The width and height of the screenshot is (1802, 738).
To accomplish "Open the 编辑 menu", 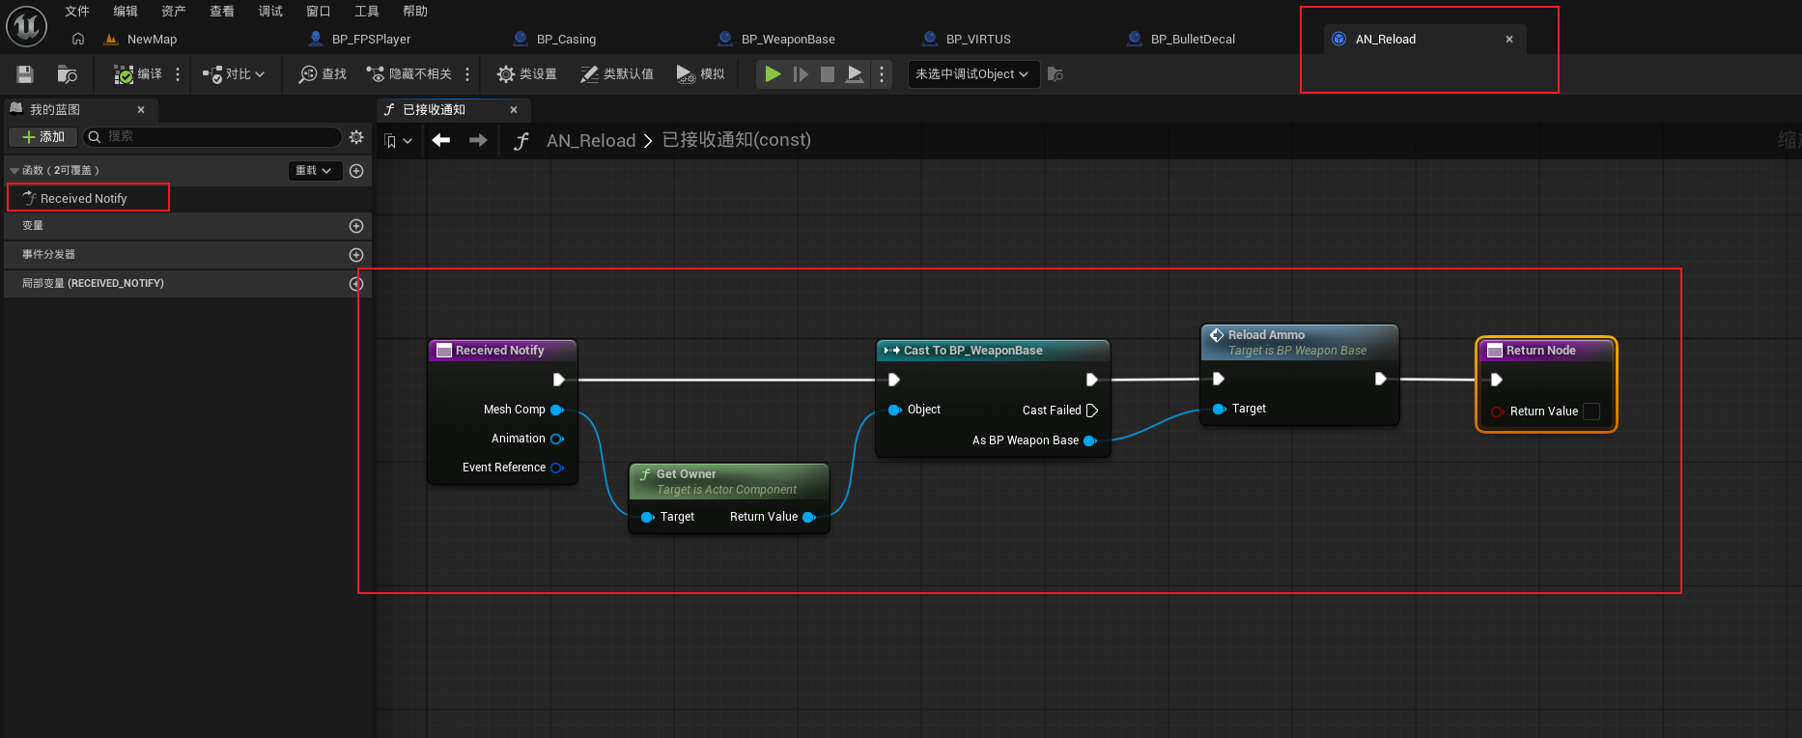I will point(126,12).
